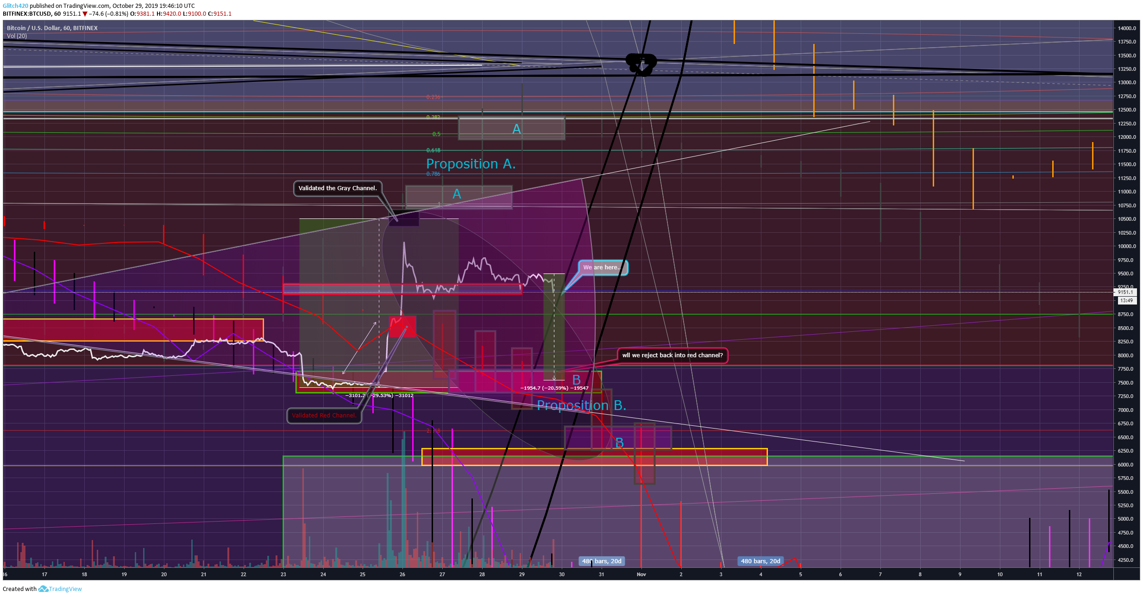Click the 7000.0 price axis label
The image size is (1143, 597).
tap(1126, 410)
